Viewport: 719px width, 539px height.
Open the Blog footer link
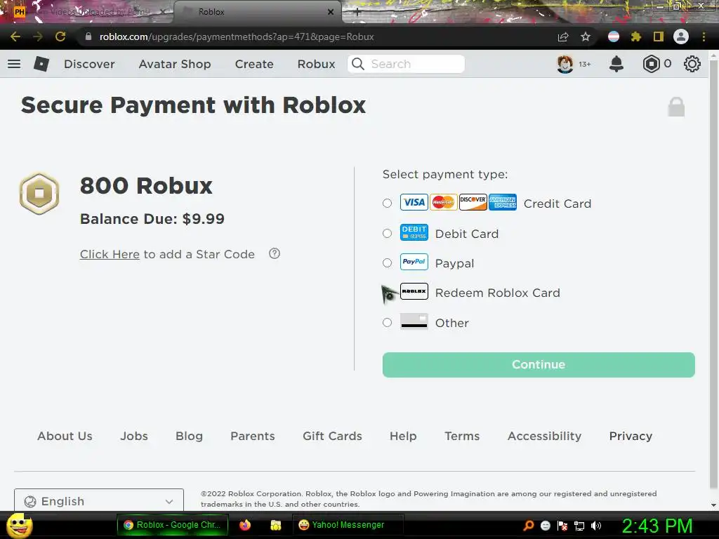click(x=189, y=436)
